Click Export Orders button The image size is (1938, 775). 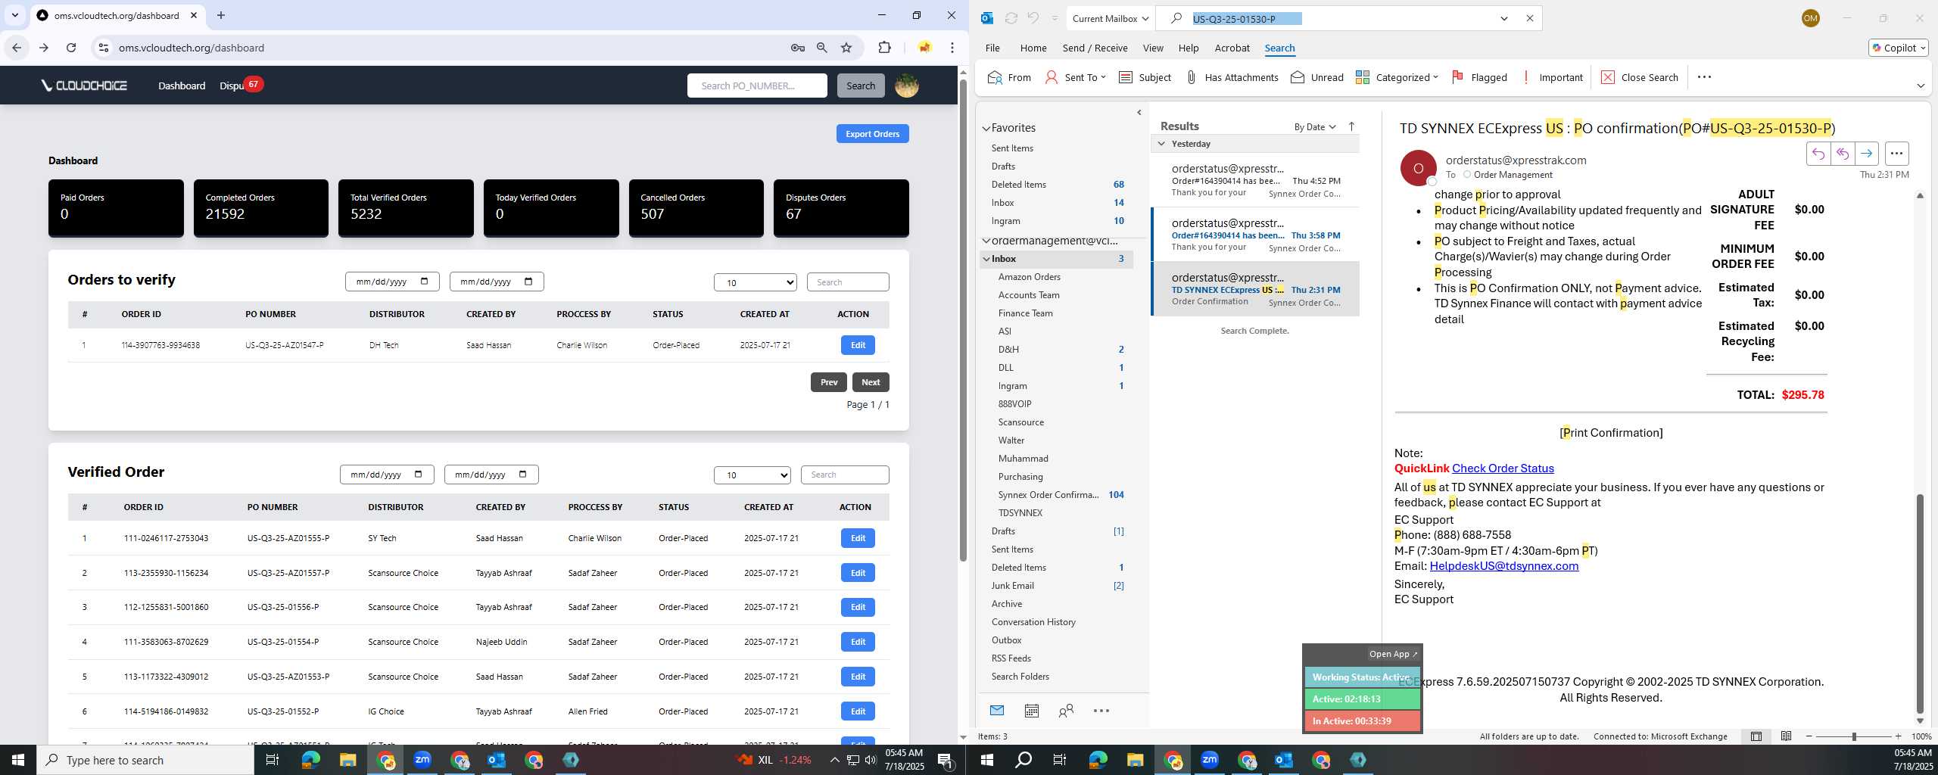coord(872,134)
